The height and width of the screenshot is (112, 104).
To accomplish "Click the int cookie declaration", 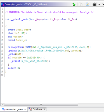I will coord(15,37).
